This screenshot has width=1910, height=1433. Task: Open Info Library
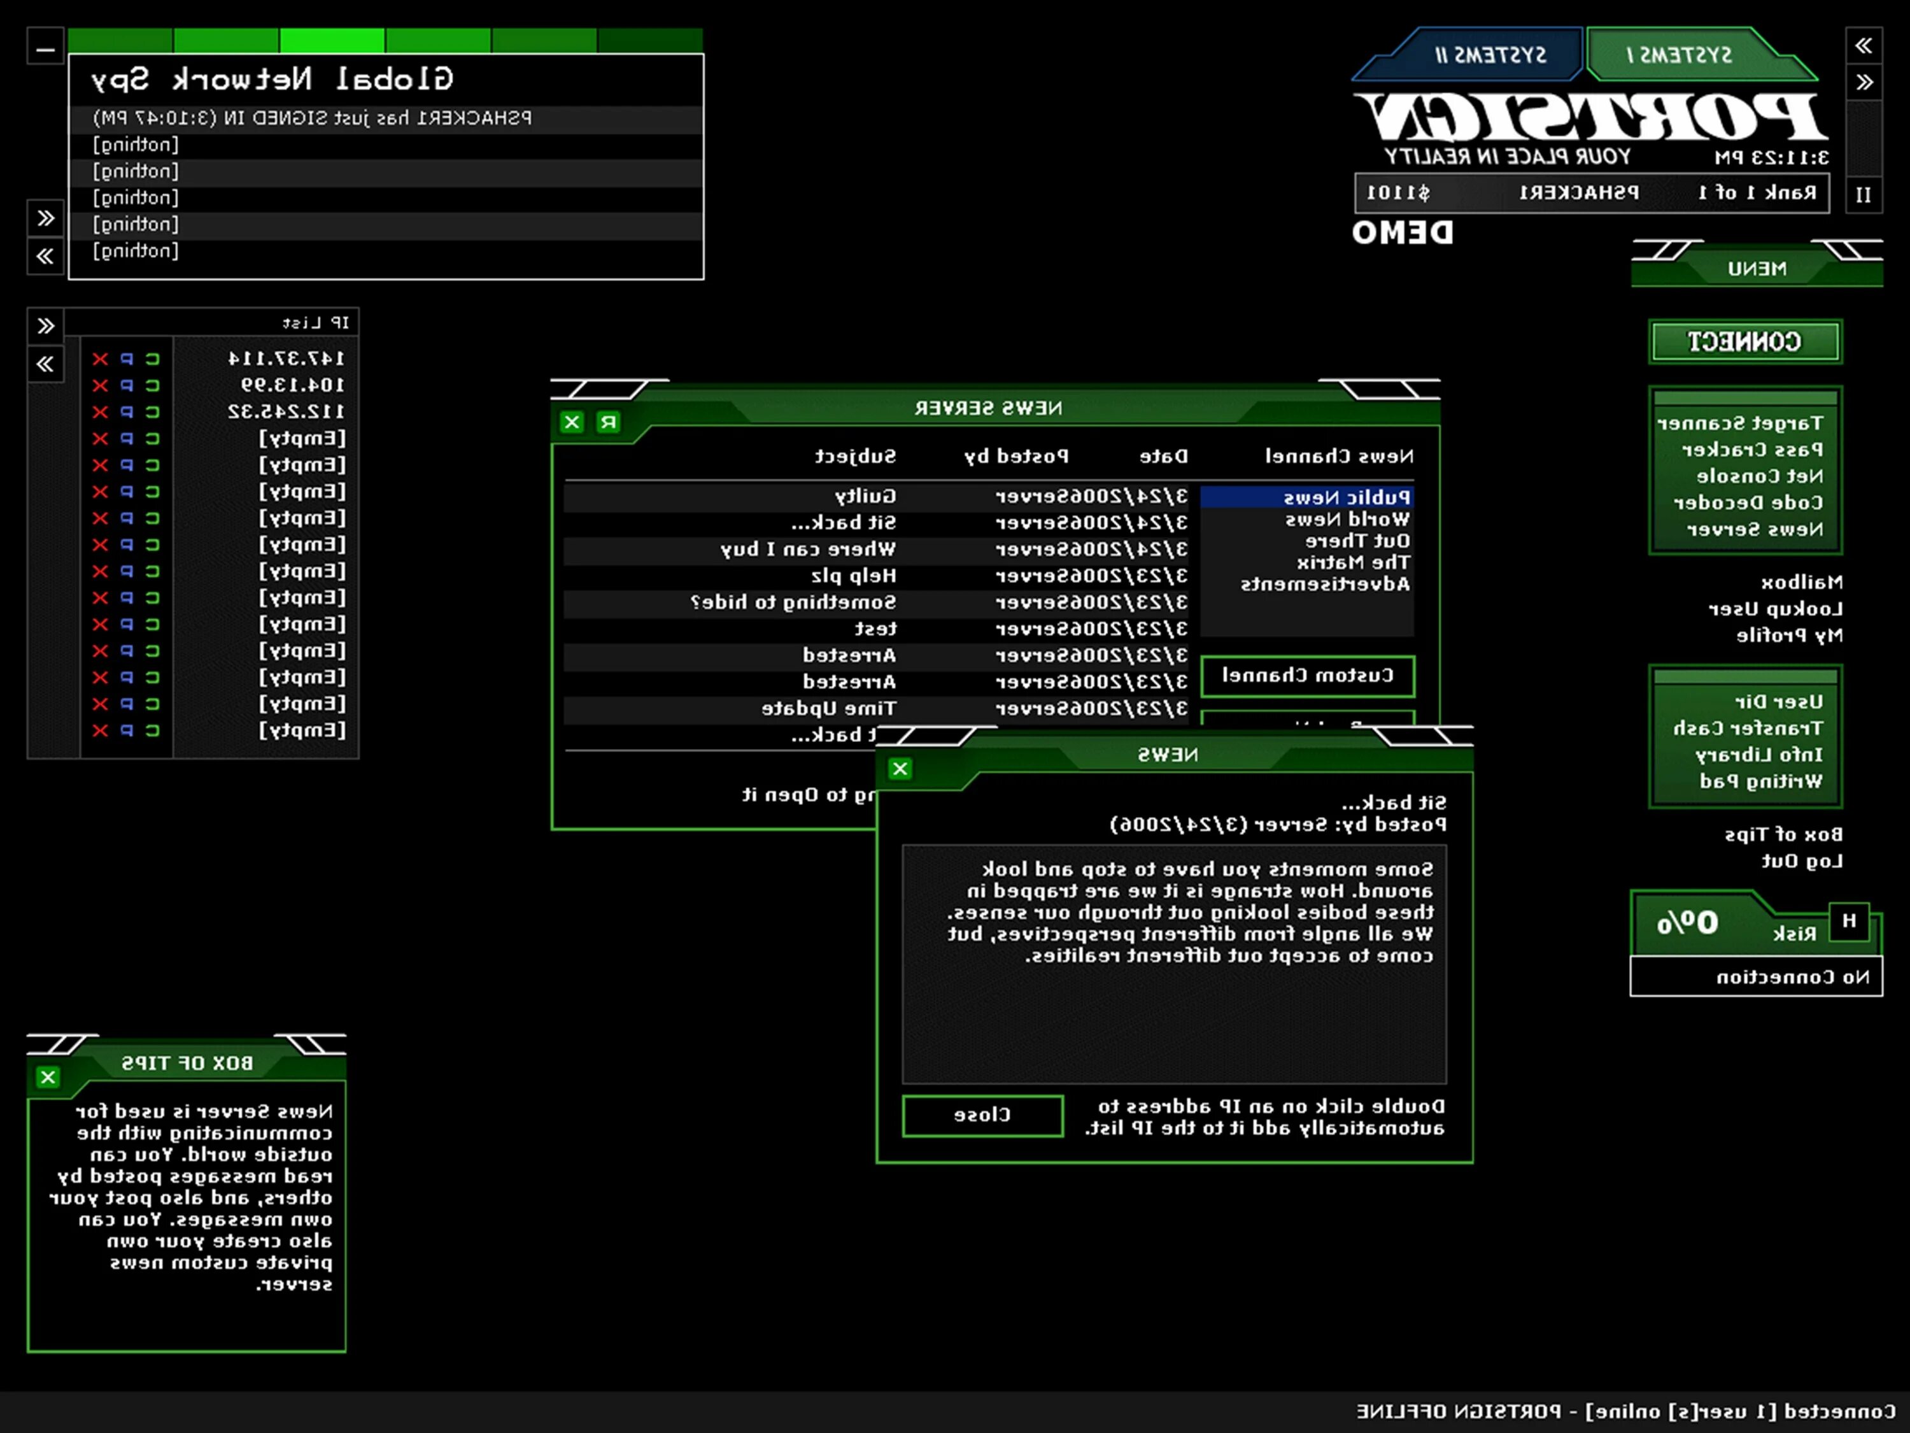click(x=1759, y=755)
